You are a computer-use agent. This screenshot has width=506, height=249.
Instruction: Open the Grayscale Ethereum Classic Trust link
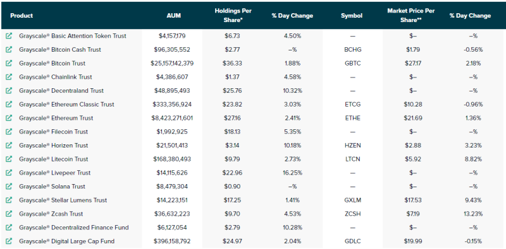coord(66,104)
